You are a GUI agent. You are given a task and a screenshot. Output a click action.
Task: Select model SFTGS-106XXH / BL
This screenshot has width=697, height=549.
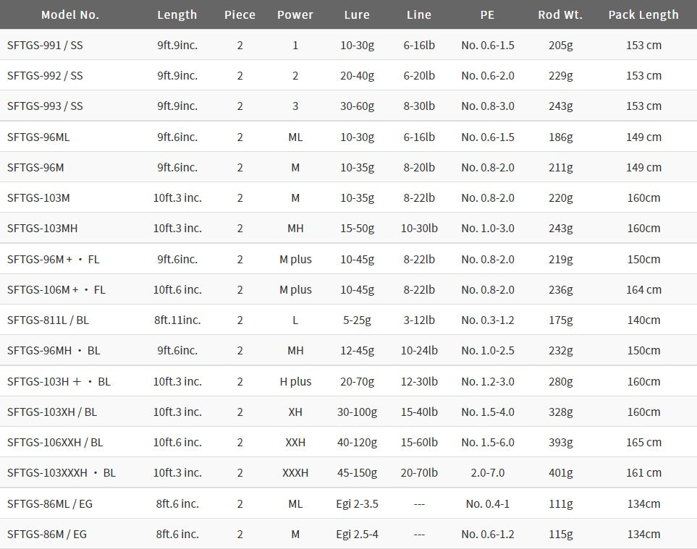(55, 442)
